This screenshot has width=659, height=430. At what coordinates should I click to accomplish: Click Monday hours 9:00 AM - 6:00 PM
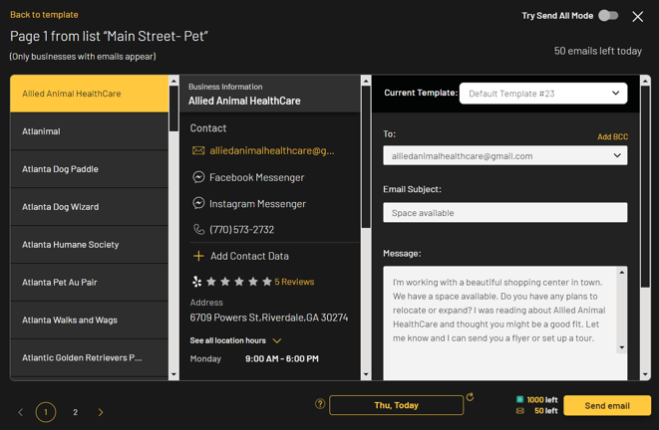(x=282, y=358)
